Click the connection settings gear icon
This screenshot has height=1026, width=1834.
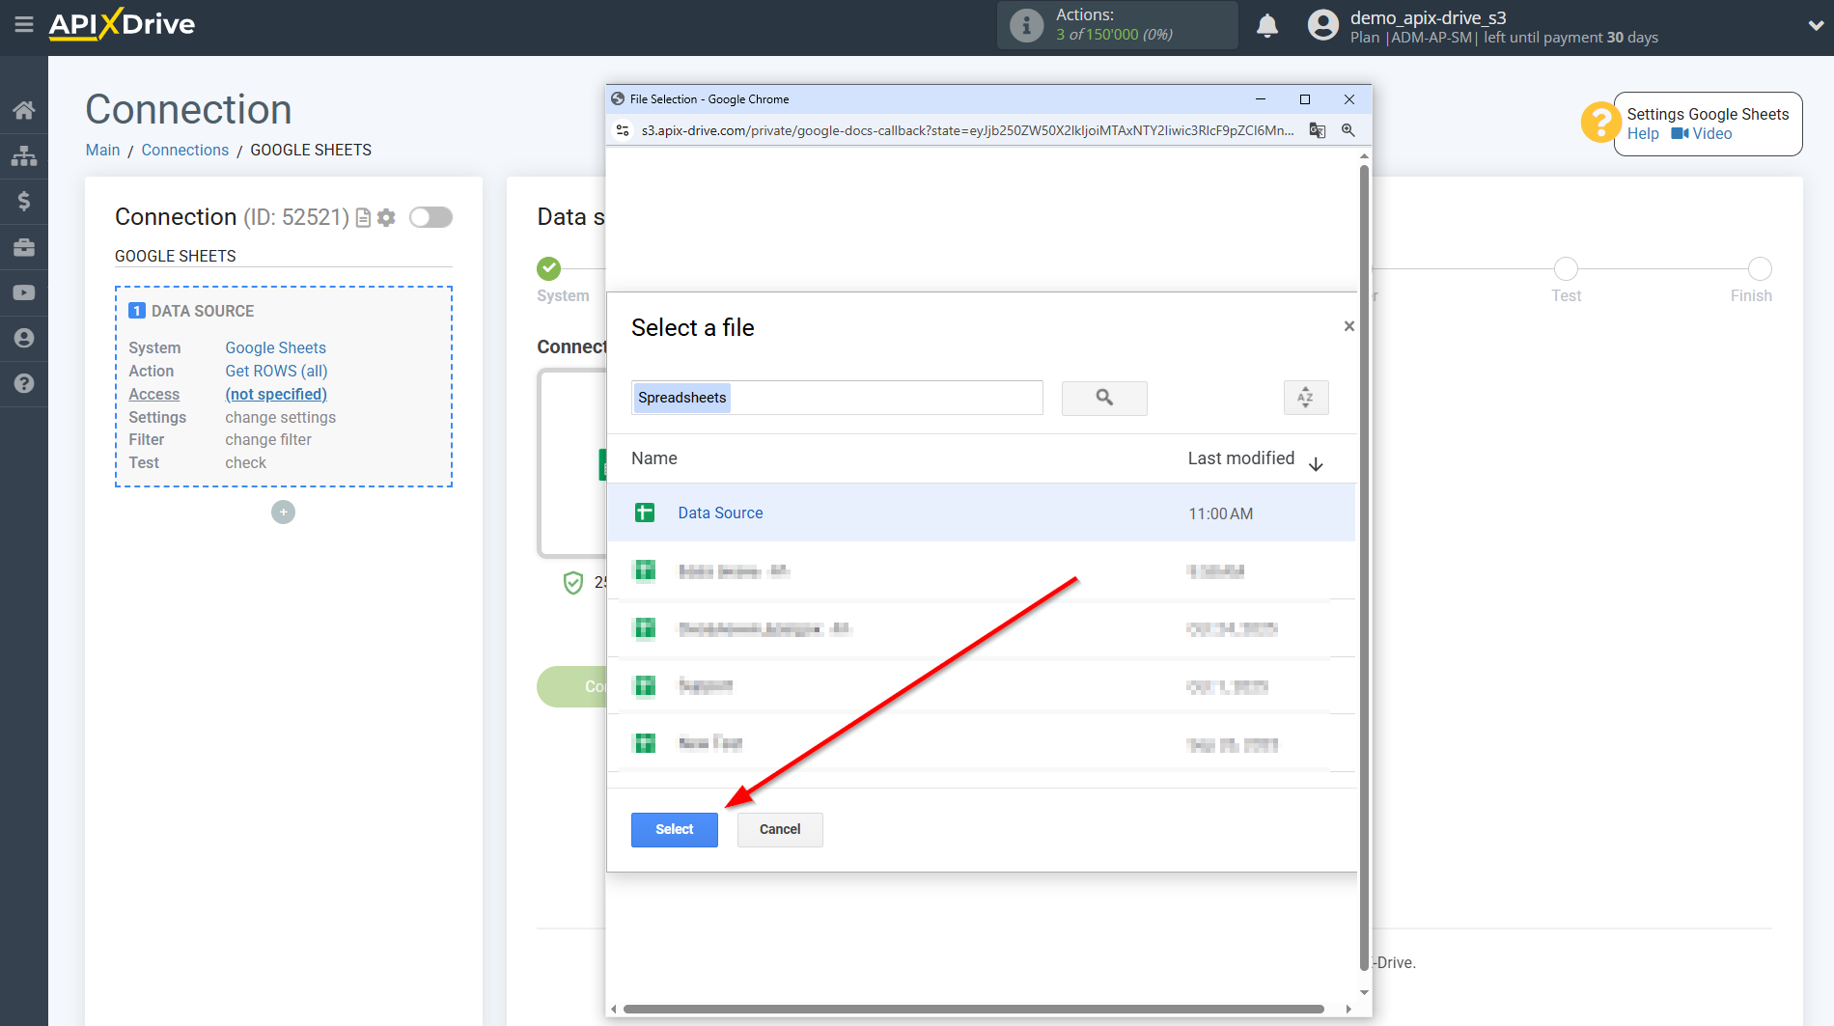click(387, 218)
